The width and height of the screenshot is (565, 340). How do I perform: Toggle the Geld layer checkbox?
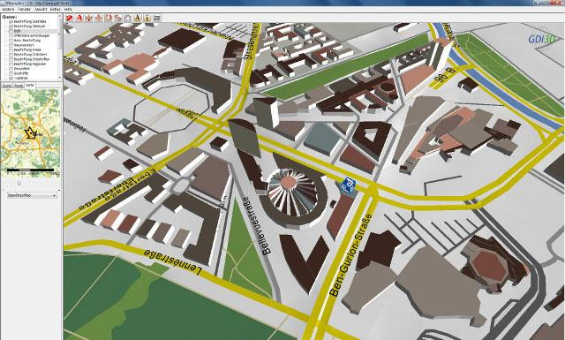click(x=11, y=31)
